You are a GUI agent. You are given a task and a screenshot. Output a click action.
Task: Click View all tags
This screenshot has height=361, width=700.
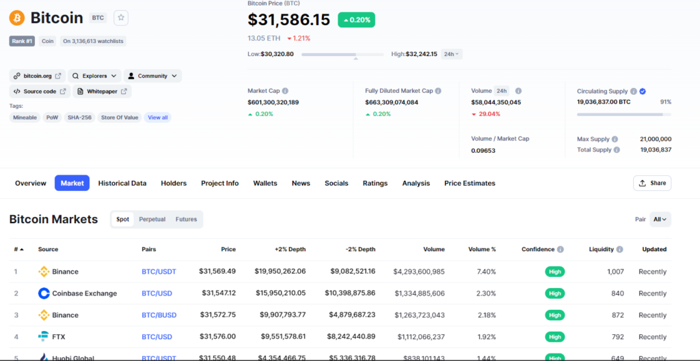(x=158, y=117)
